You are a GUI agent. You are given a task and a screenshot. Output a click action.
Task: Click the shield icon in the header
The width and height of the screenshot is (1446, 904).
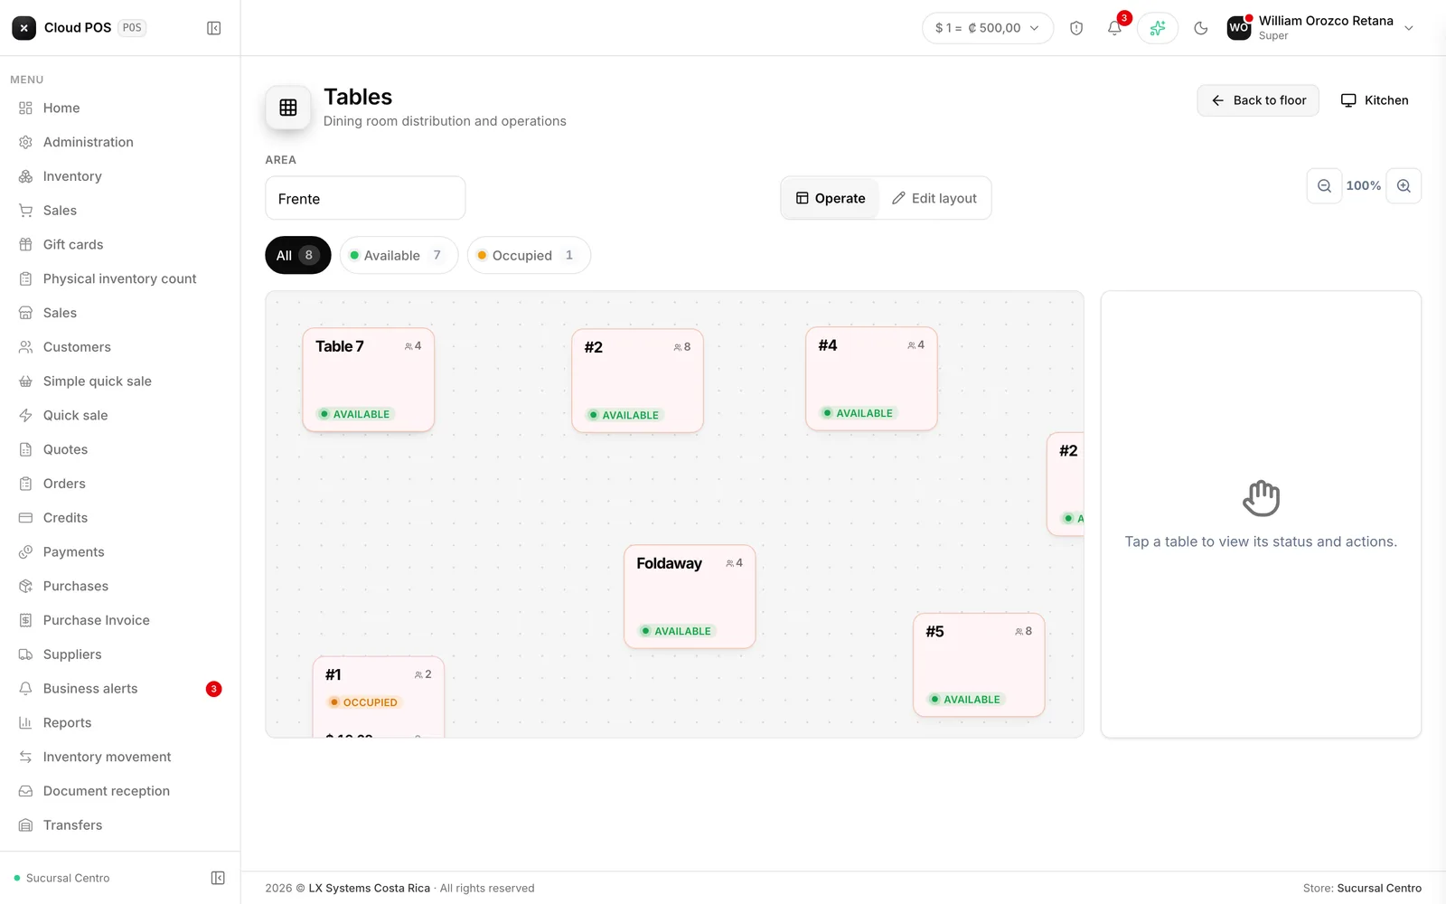(1076, 28)
